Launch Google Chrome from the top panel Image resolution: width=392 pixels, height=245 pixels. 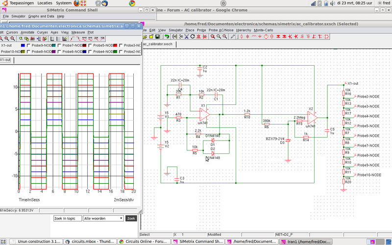coord(132,3)
